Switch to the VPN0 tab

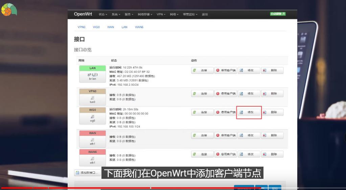point(82,27)
